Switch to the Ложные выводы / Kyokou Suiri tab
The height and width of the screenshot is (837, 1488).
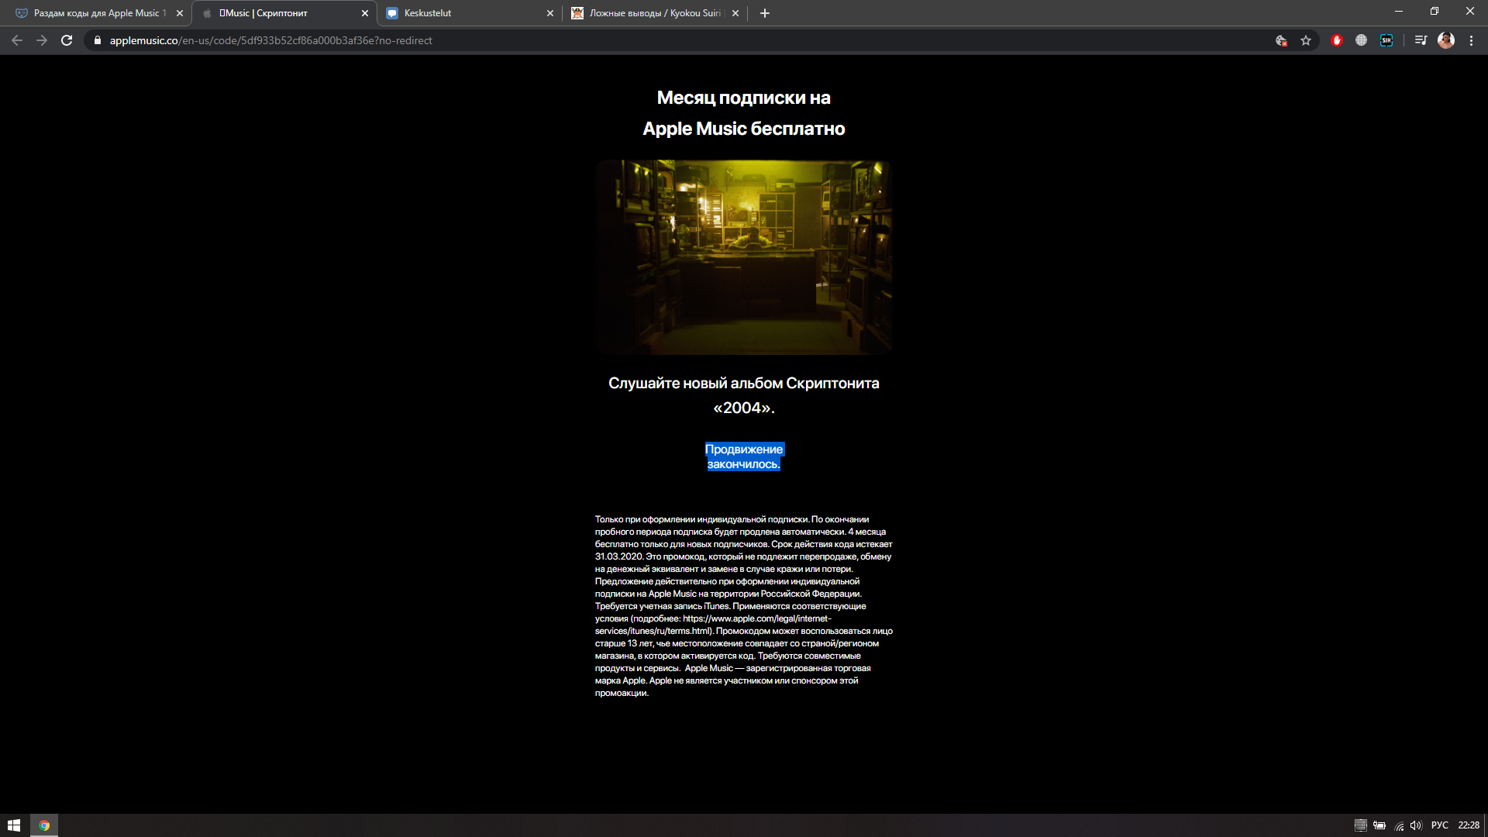click(x=655, y=13)
